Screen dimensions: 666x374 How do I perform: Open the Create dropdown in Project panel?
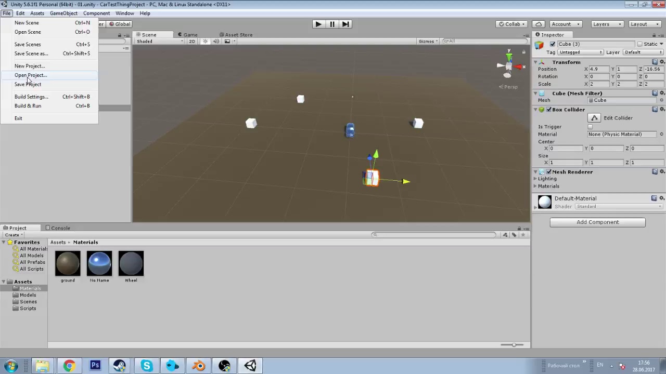click(x=13, y=235)
